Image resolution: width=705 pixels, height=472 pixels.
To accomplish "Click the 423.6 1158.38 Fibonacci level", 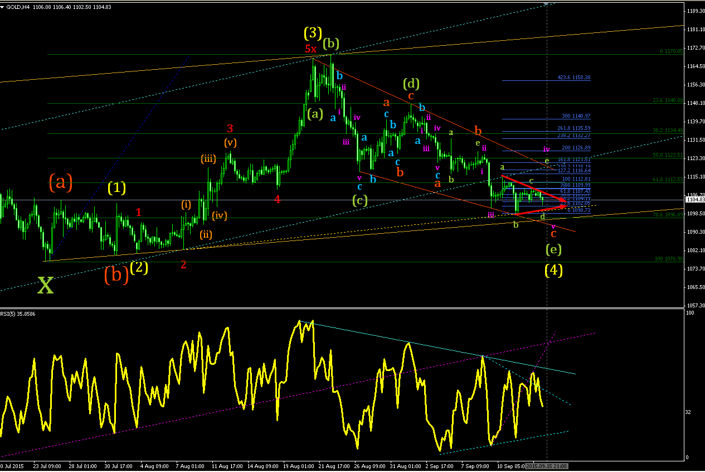I will coord(573,78).
